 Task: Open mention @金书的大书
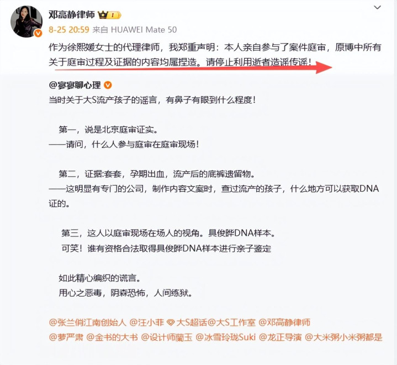tap(112, 337)
